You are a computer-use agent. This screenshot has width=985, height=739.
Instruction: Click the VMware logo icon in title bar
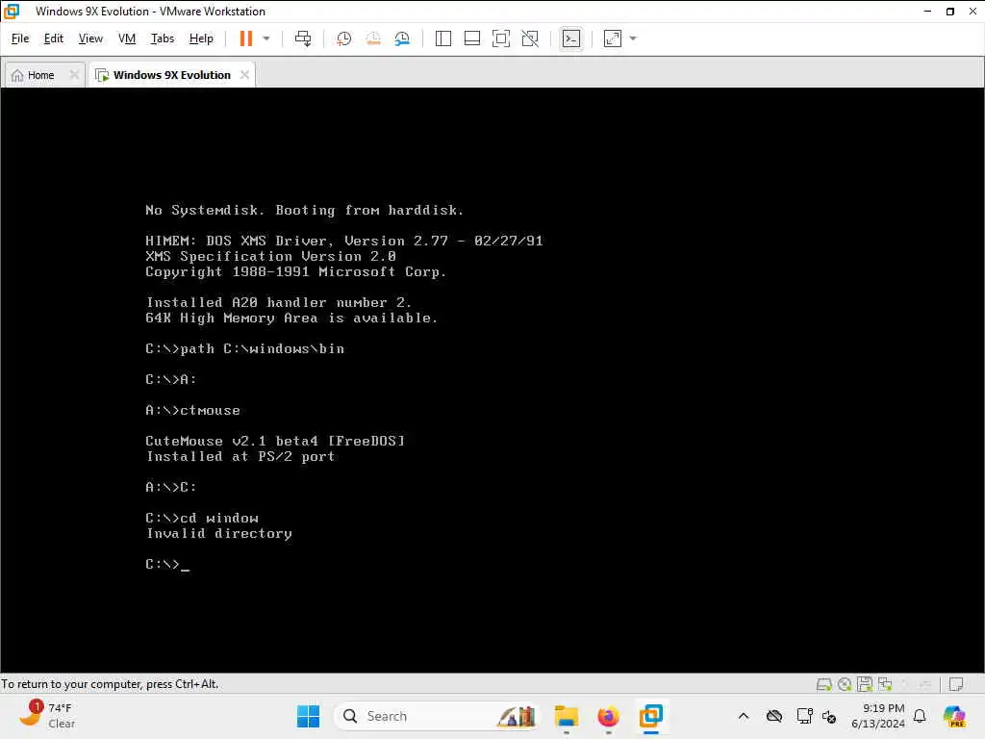(12, 12)
